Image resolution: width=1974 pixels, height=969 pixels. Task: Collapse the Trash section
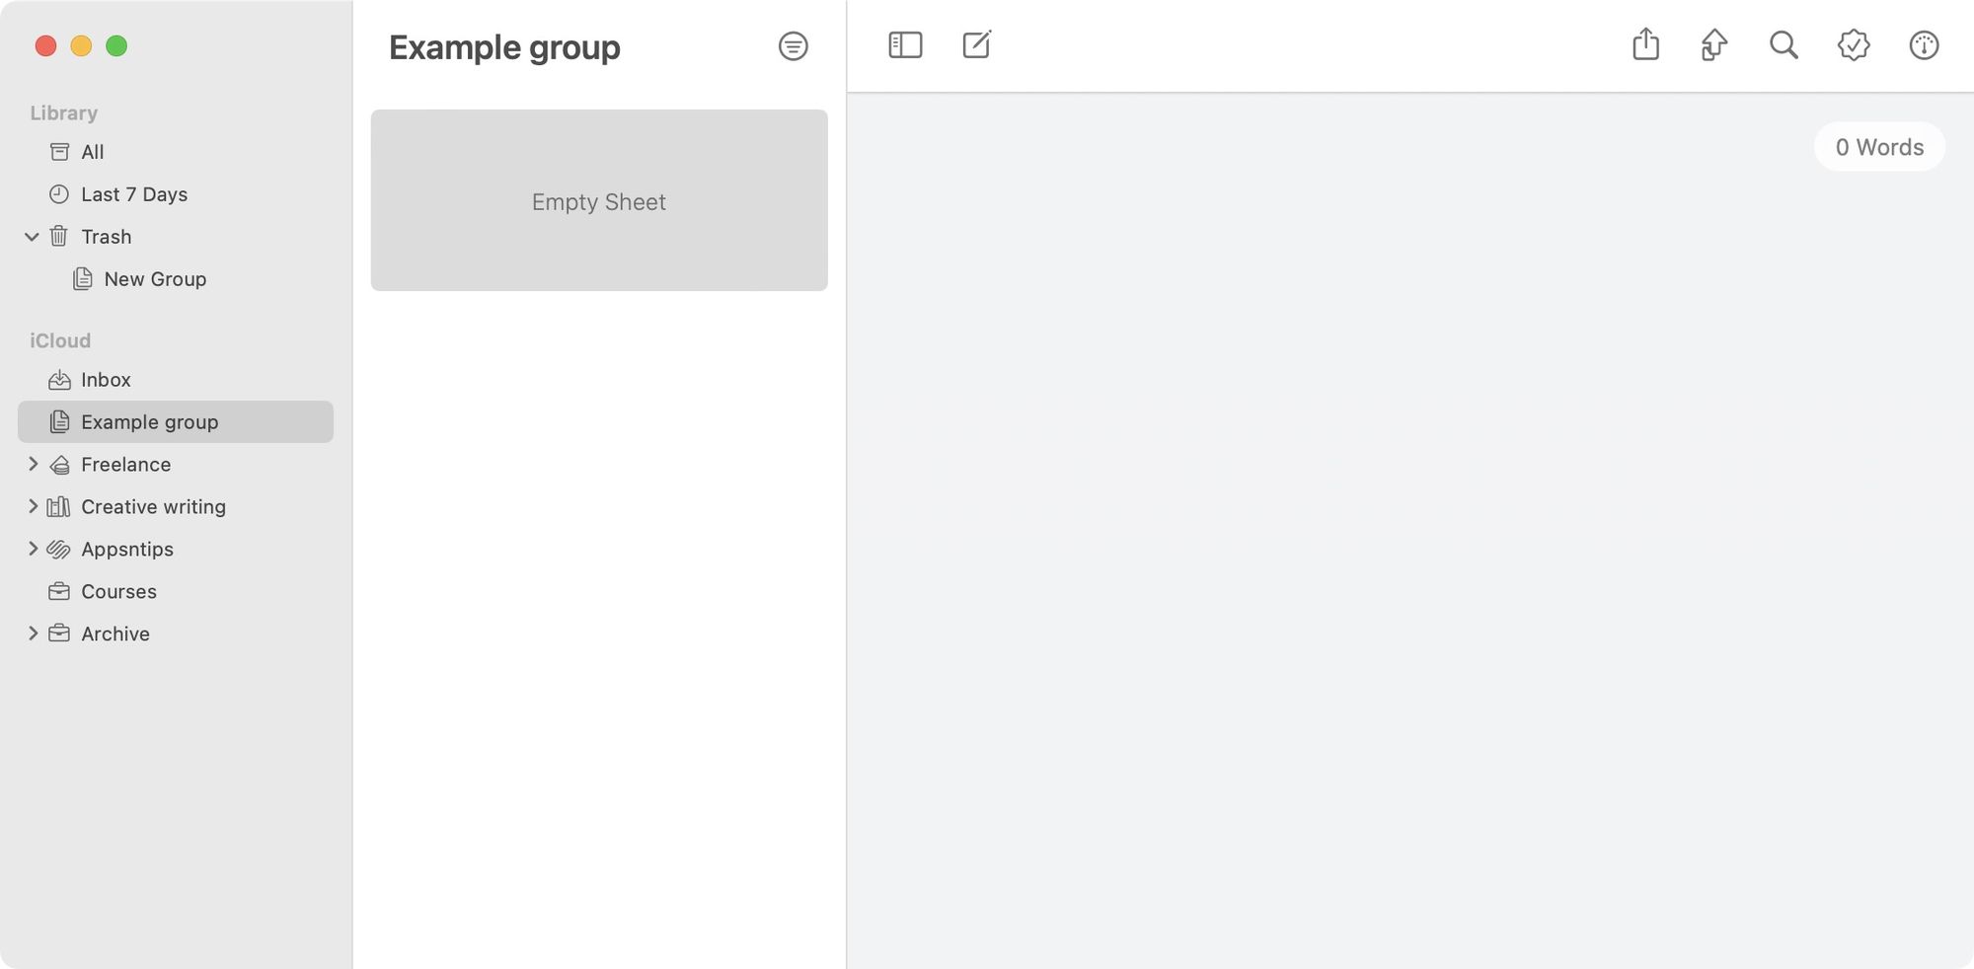click(x=32, y=237)
